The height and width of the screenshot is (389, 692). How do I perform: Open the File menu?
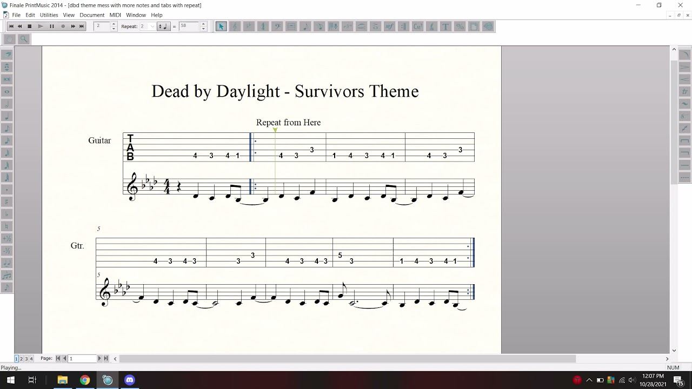click(x=16, y=15)
